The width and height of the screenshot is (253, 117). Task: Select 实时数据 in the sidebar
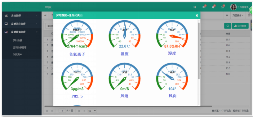point(18,40)
